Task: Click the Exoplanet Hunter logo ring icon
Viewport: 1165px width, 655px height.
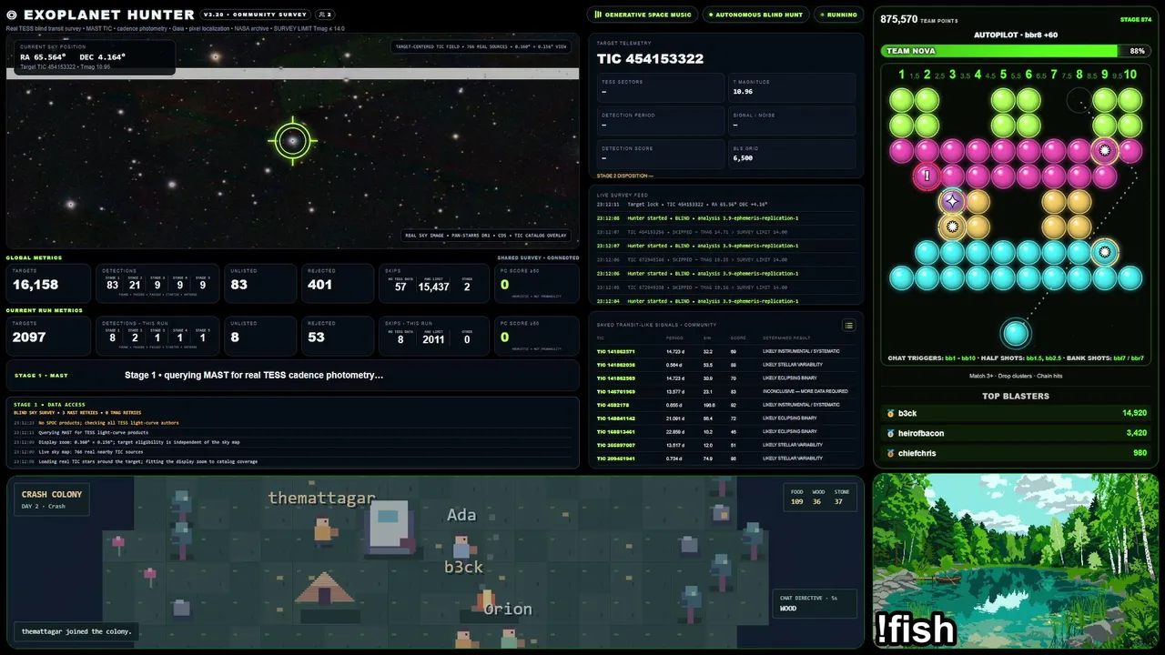Action: (x=12, y=15)
